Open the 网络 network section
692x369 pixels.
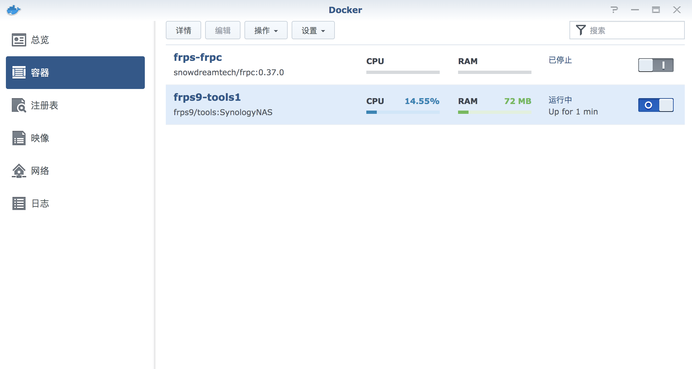(75, 171)
